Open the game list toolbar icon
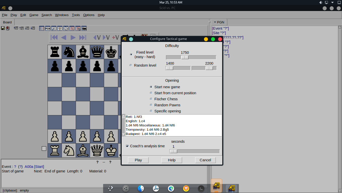 pos(42,28)
